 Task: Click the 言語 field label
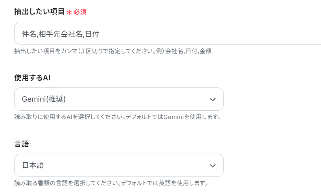(22, 144)
